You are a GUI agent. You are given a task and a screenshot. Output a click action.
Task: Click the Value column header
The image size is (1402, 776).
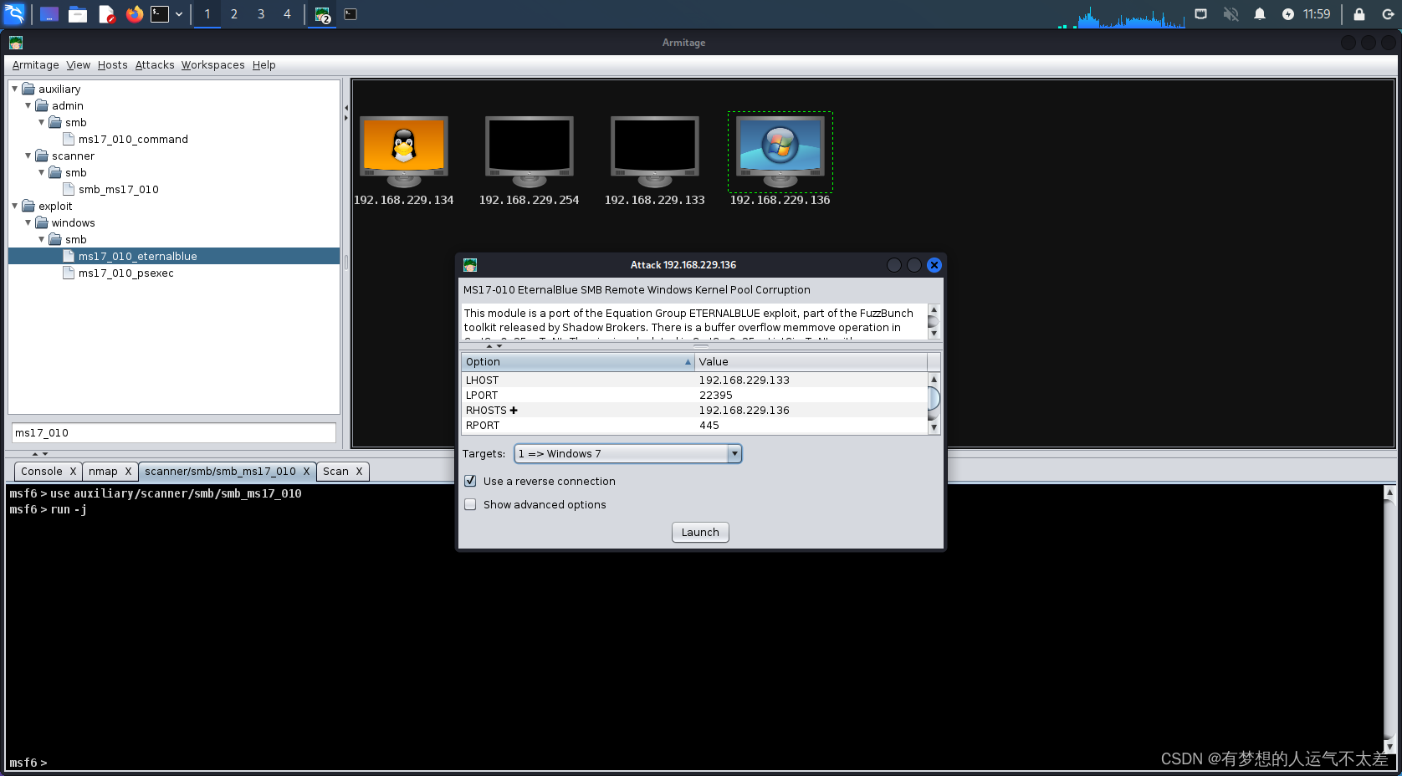(811, 361)
